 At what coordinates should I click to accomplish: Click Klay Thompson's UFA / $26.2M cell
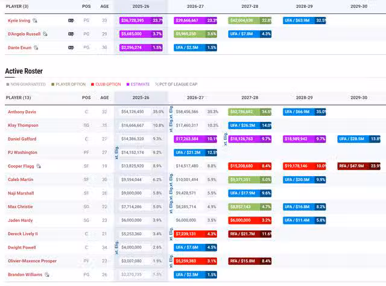(250, 126)
